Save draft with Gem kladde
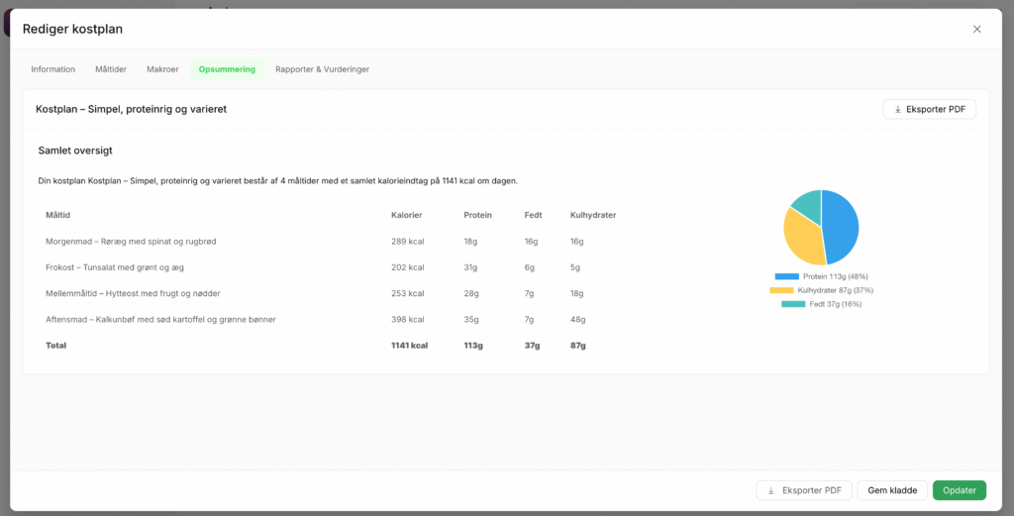Screen dimensions: 1014x516 892,491
